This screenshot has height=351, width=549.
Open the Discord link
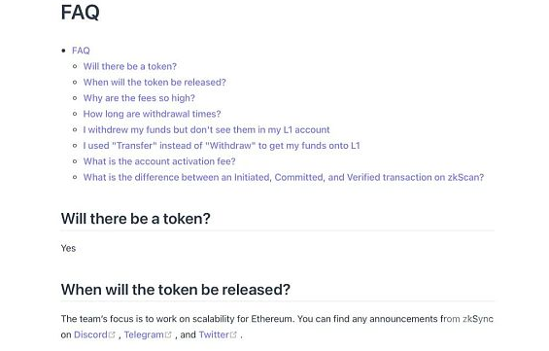(90, 334)
